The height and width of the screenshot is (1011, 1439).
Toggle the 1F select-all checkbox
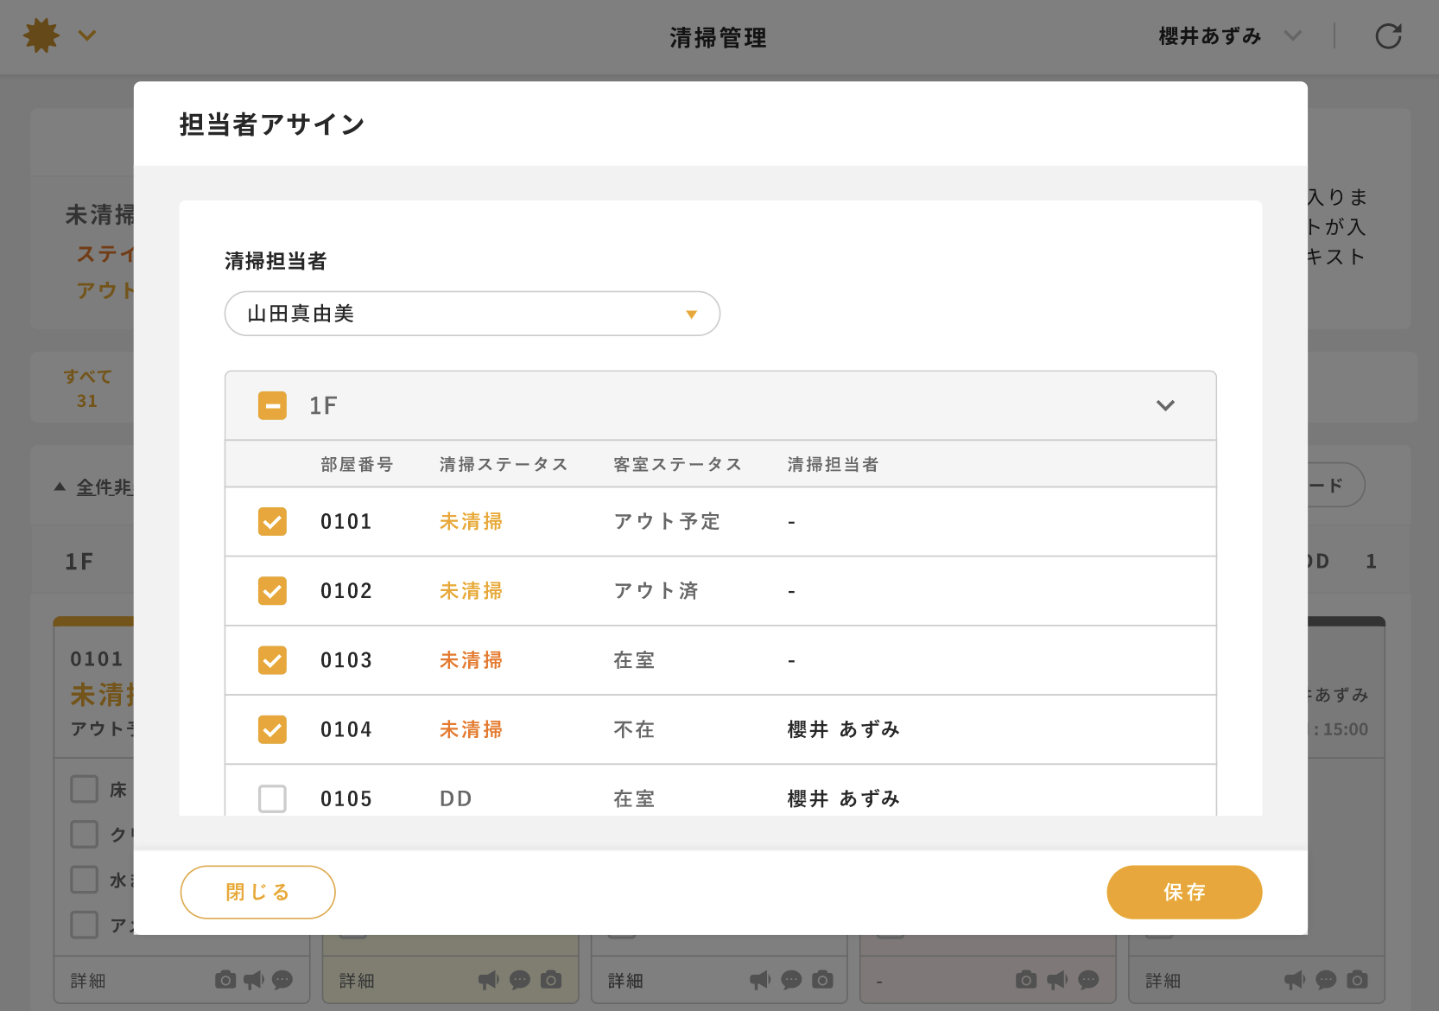tap(272, 405)
